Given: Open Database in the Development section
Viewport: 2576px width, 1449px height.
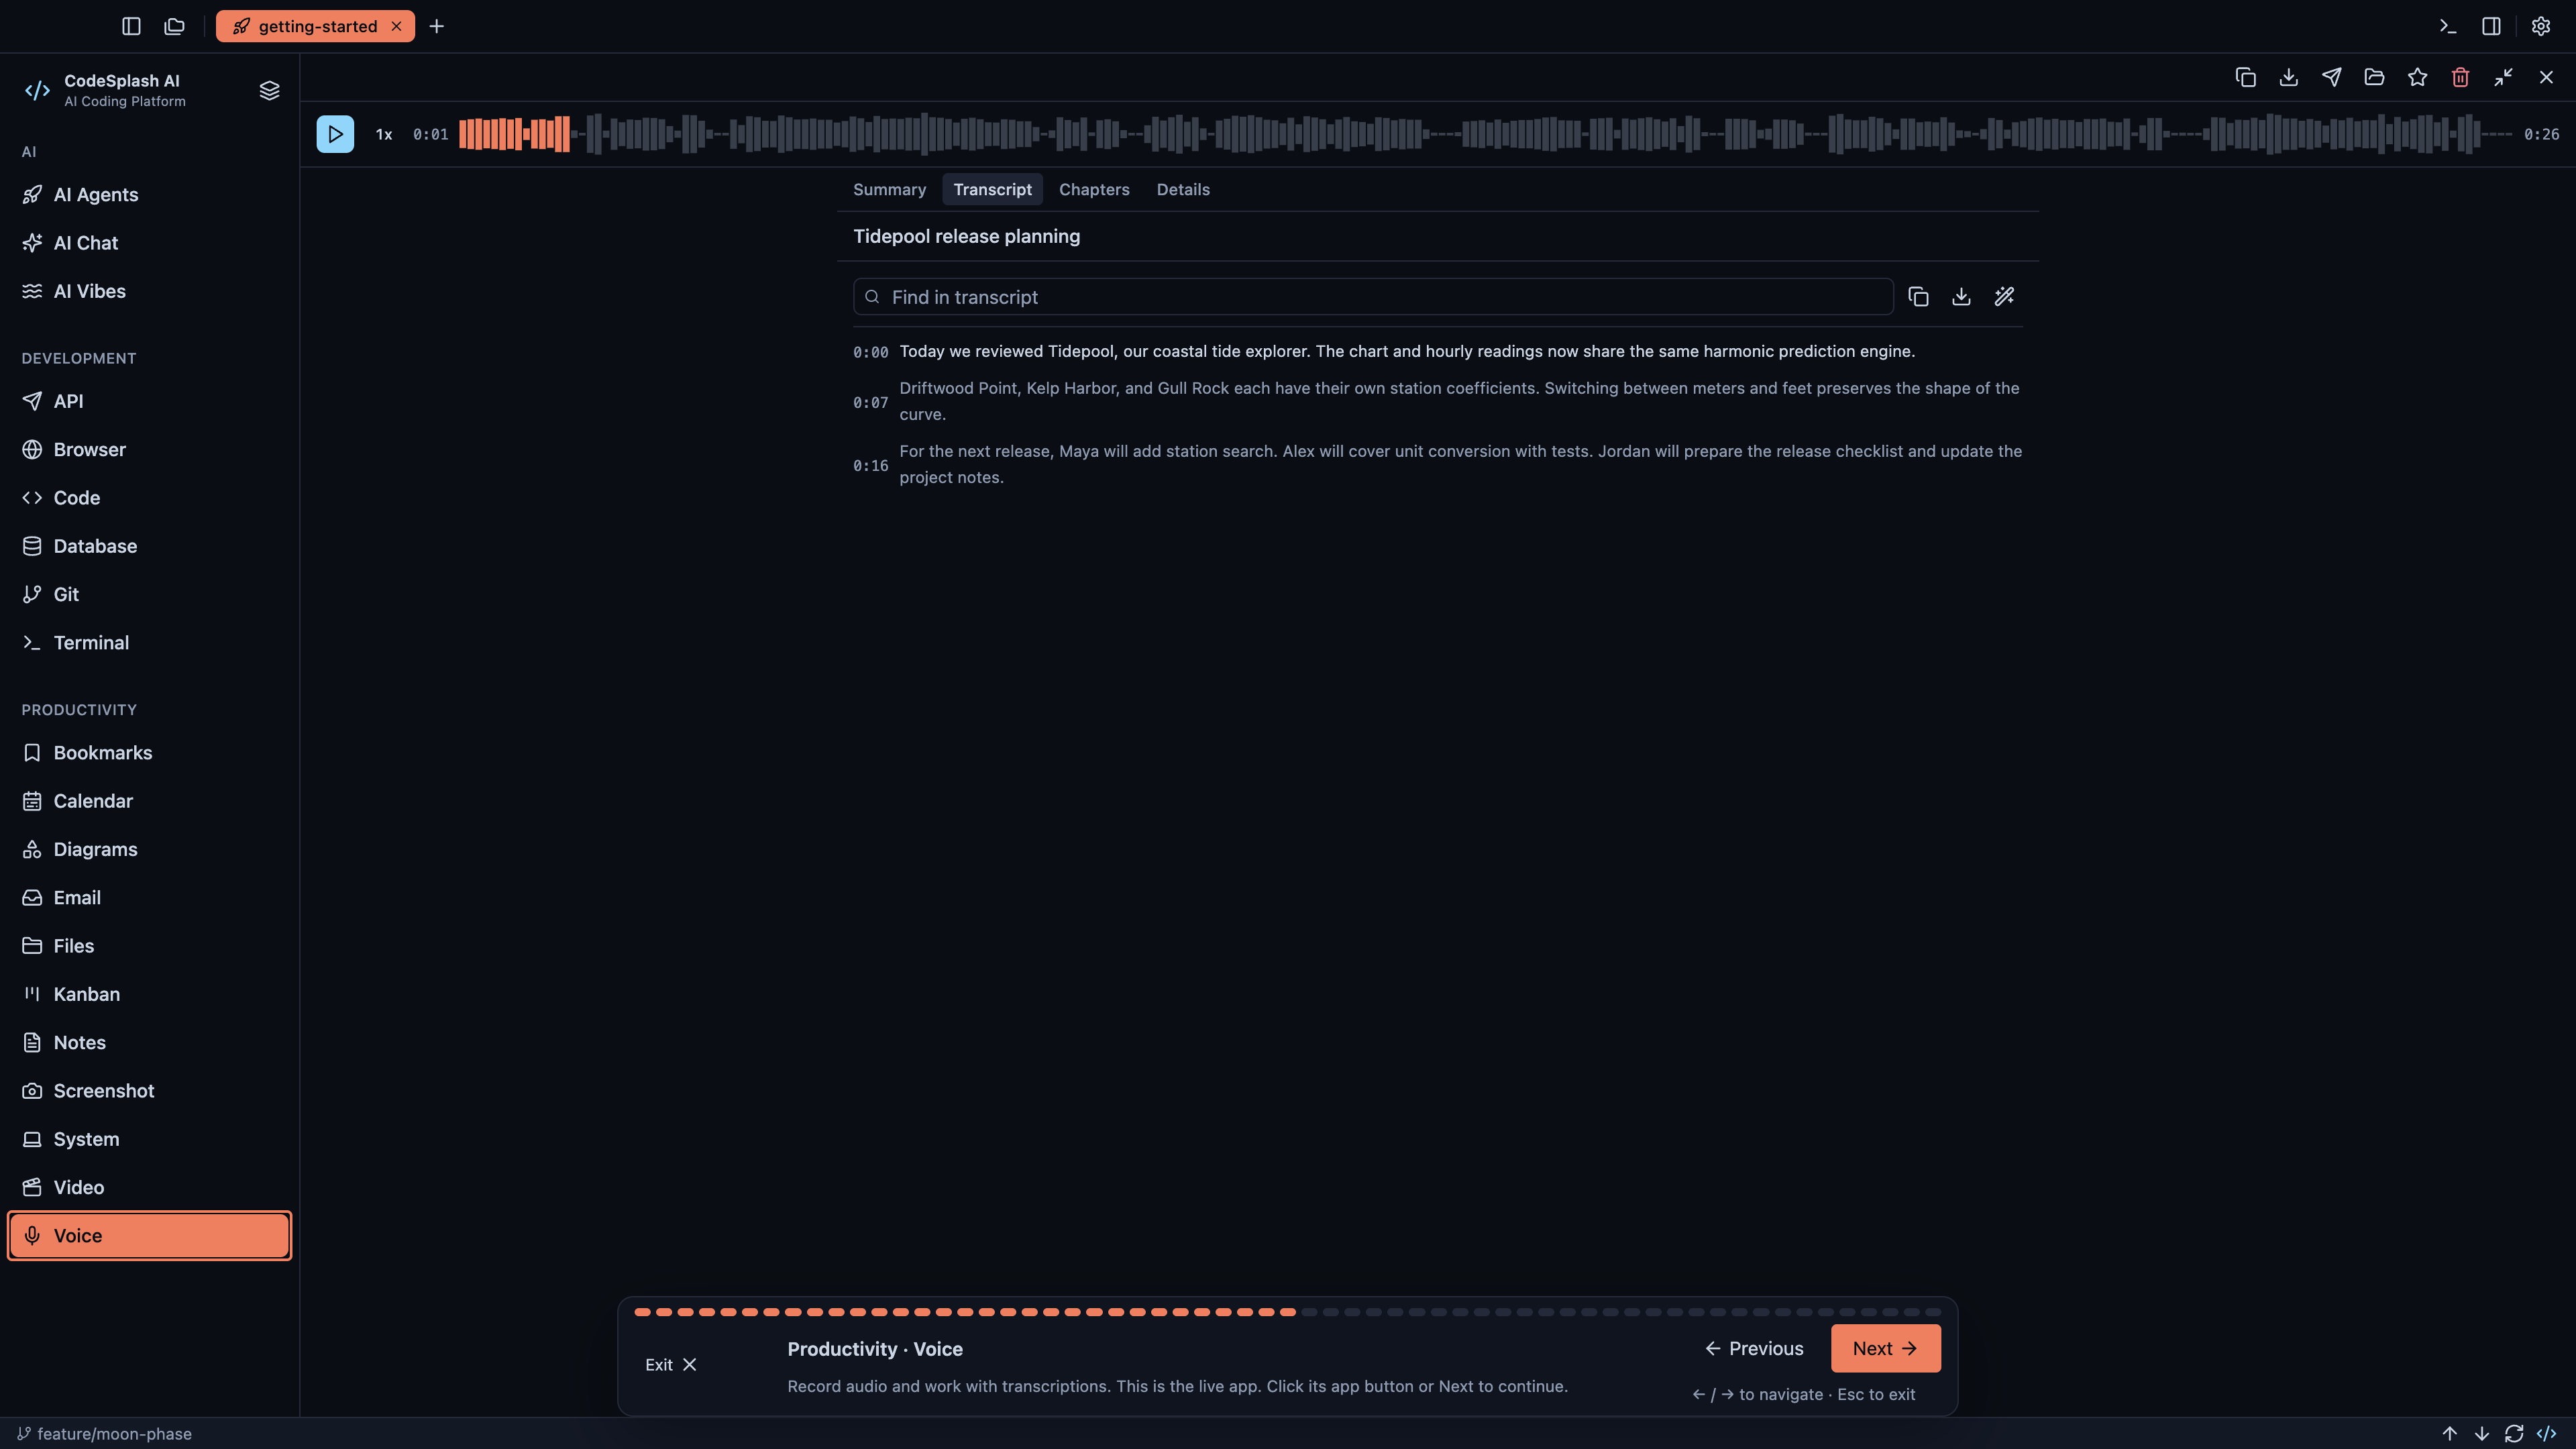Looking at the screenshot, I should click(150, 546).
